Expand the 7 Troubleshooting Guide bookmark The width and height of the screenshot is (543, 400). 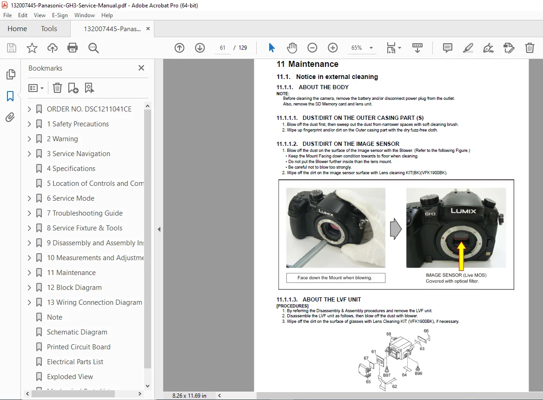click(29, 213)
